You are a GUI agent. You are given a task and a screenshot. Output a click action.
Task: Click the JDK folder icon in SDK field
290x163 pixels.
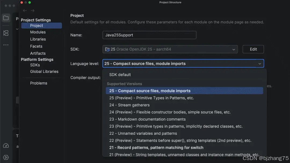(107, 49)
